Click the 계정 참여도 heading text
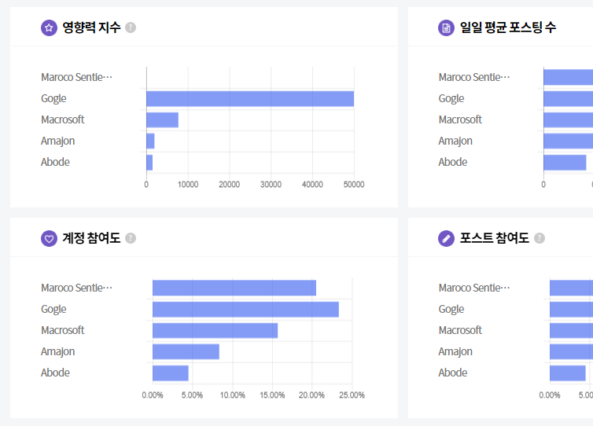This screenshot has width=593, height=426. point(91,238)
